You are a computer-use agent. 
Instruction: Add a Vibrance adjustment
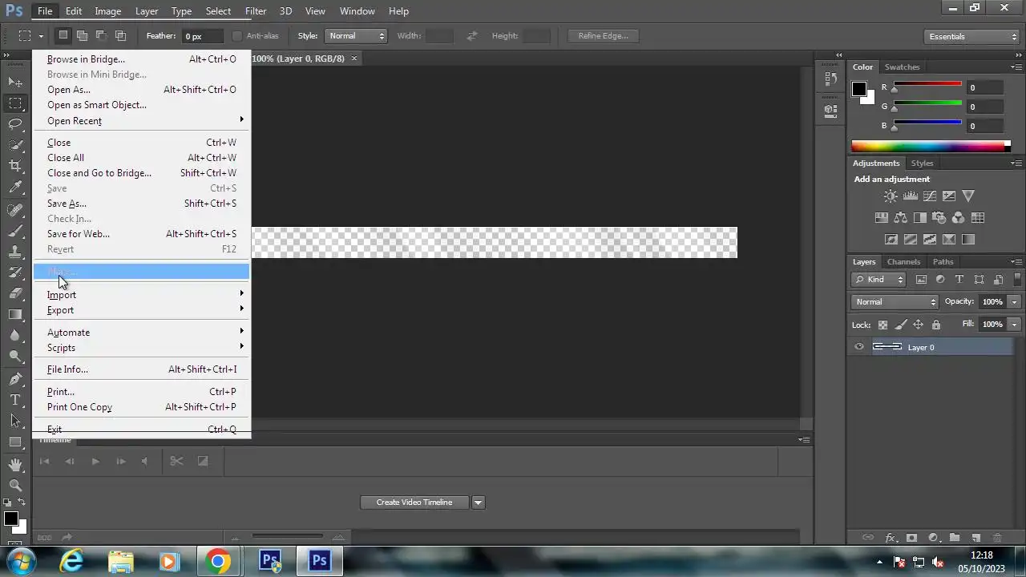point(968,196)
